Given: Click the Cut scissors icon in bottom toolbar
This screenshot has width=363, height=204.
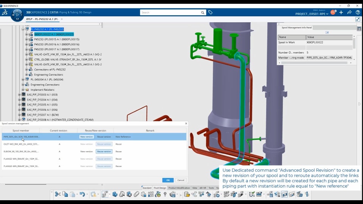Looking at the screenshot, I should (x=57, y=194).
